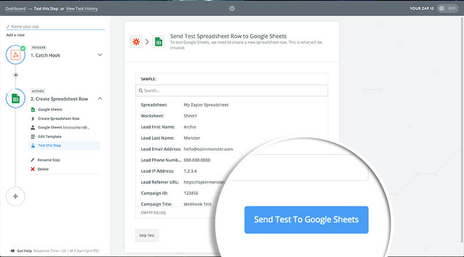Click 'Sheet1' worksheet value

(190, 116)
